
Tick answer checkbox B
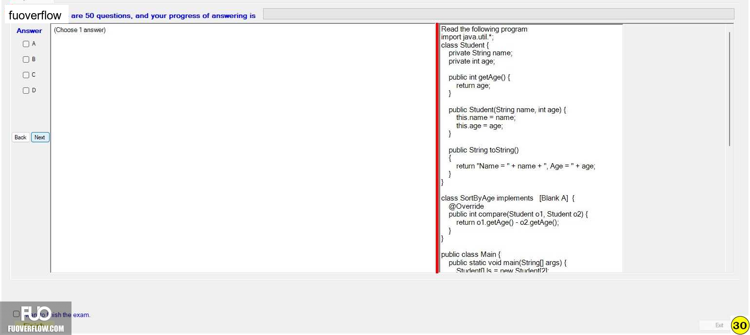26,60
